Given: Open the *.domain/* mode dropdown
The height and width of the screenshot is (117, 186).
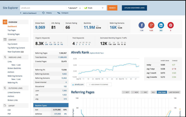Looking at the screenshot, I should click(74, 8).
